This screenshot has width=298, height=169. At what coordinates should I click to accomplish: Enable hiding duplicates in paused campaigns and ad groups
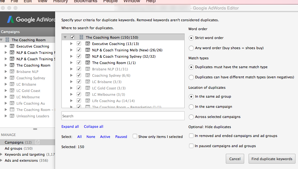click(x=191, y=146)
